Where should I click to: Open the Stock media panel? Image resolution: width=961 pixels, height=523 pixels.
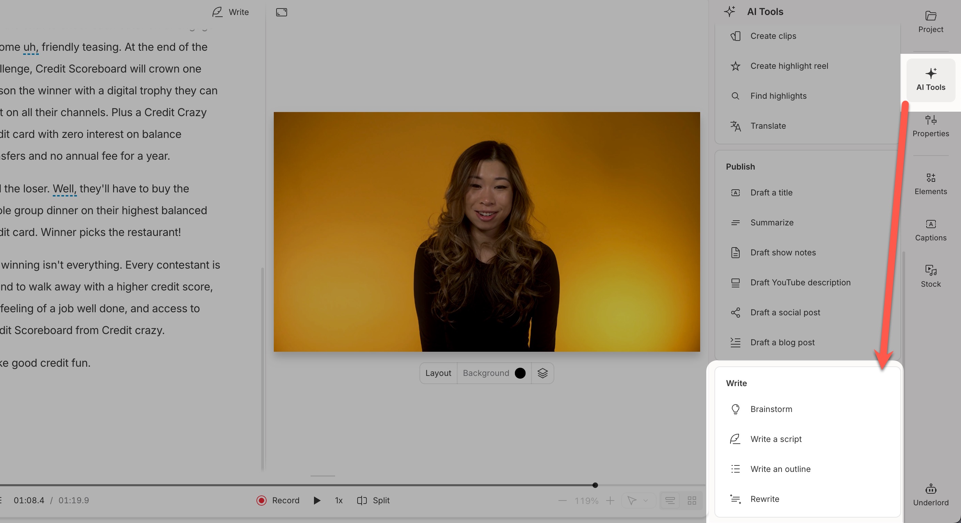point(930,276)
